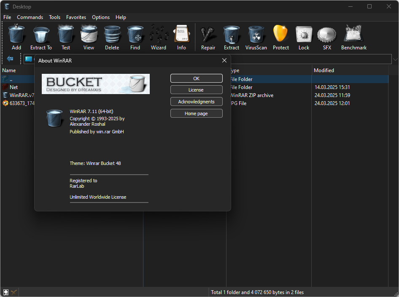Viewport: 399px width, 297px height.
Task: Select the 633673_174 image file icon
Action: (5, 103)
